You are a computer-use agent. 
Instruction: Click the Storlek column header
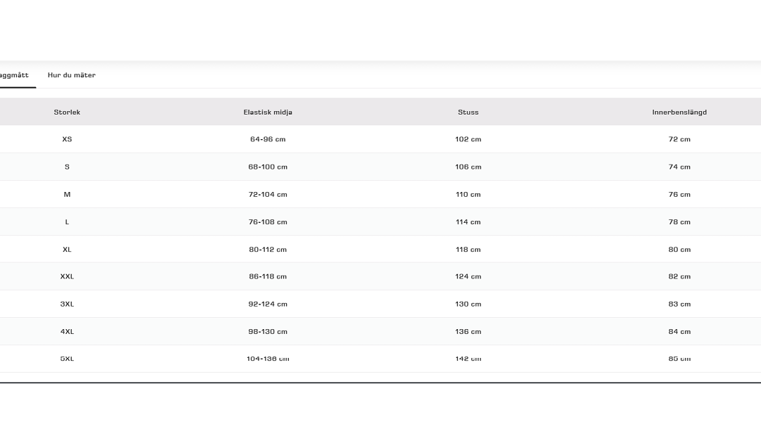coord(67,113)
